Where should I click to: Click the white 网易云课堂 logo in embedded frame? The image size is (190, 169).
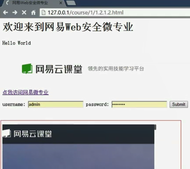point(7,133)
